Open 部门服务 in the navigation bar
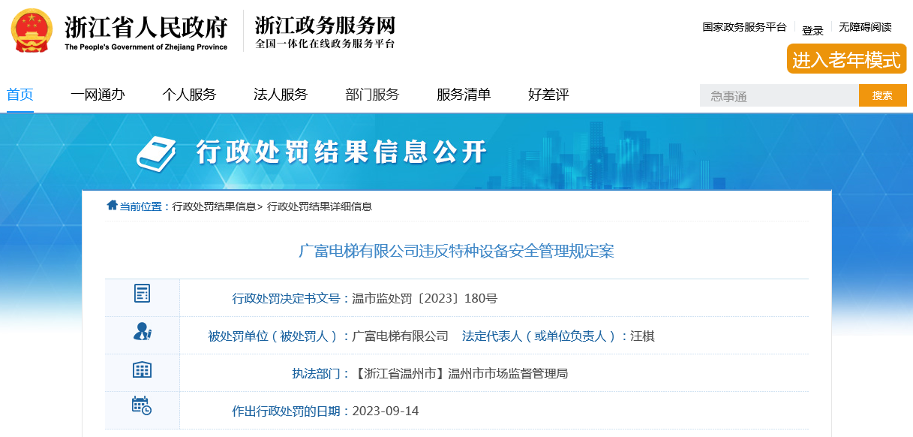This screenshot has width=913, height=437. click(x=372, y=95)
